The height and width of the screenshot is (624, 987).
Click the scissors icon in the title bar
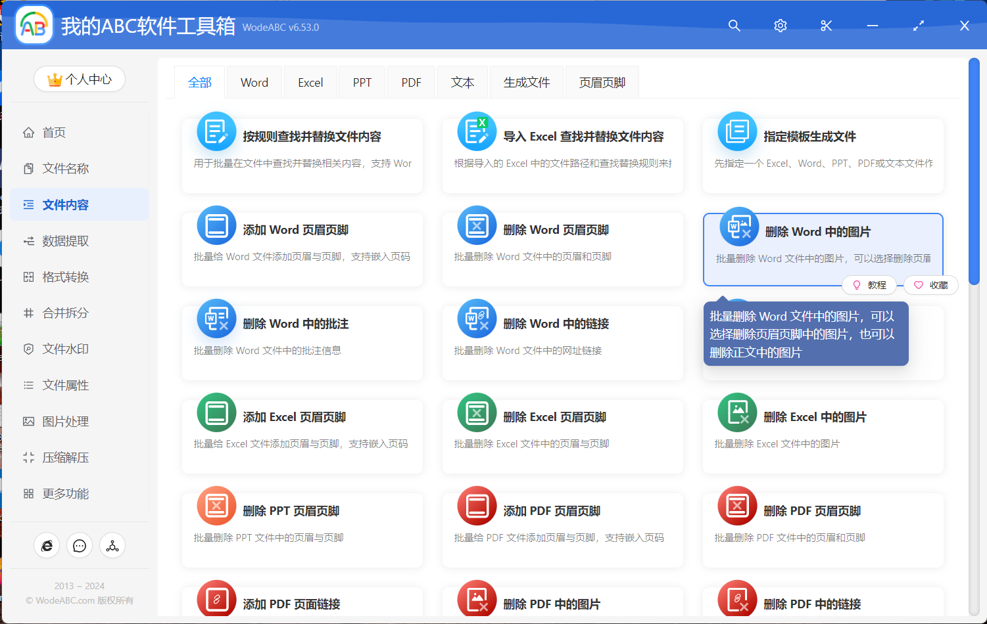pyautogui.click(x=826, y=26)
